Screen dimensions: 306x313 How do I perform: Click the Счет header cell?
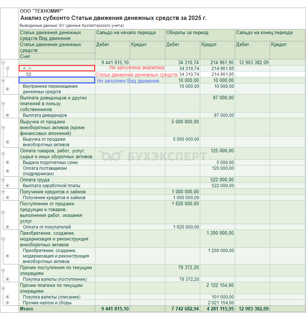(57, 56)
